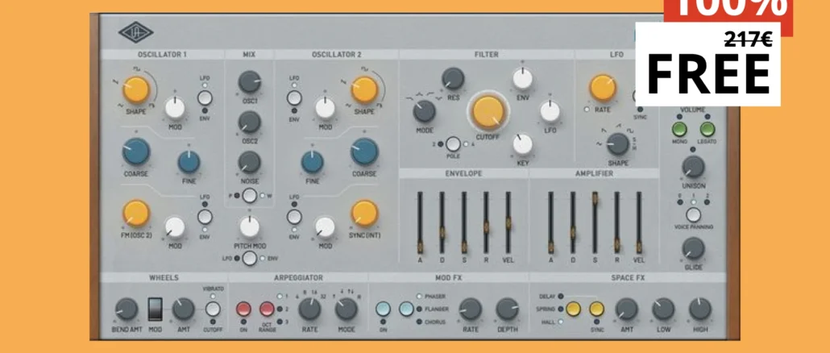Adjust the filter RES knob
830x353 pixels.
[453, 78]
